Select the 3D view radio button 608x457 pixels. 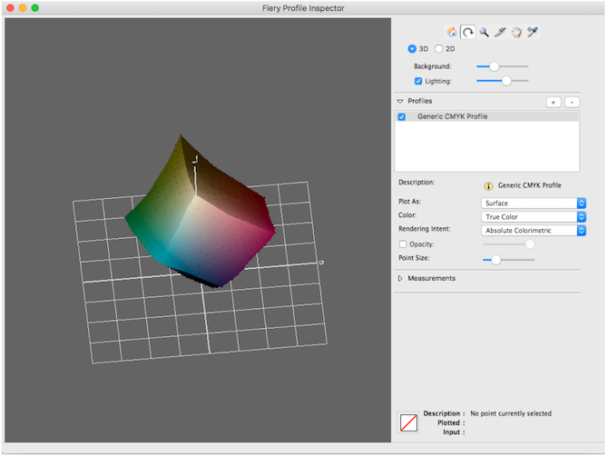point(412,49)
